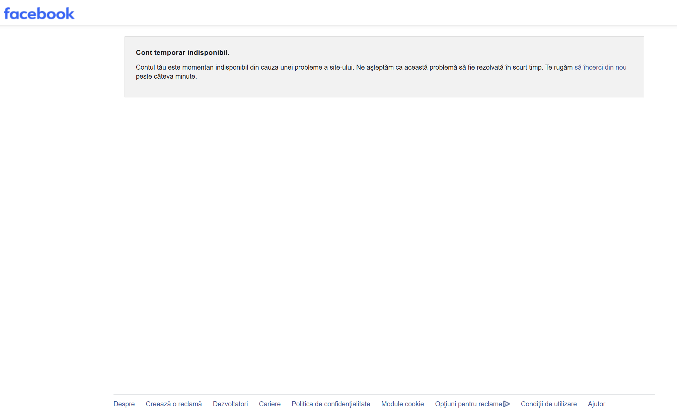View the Module cookie page
The image size is (677, 419).
click(402, 404)
